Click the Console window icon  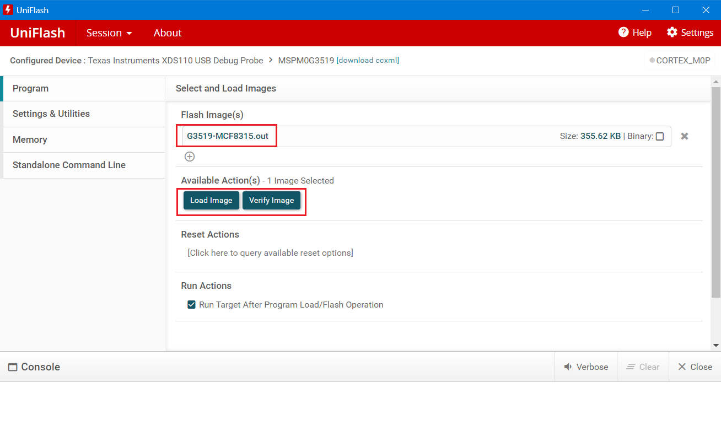click(x=13, y=367)
